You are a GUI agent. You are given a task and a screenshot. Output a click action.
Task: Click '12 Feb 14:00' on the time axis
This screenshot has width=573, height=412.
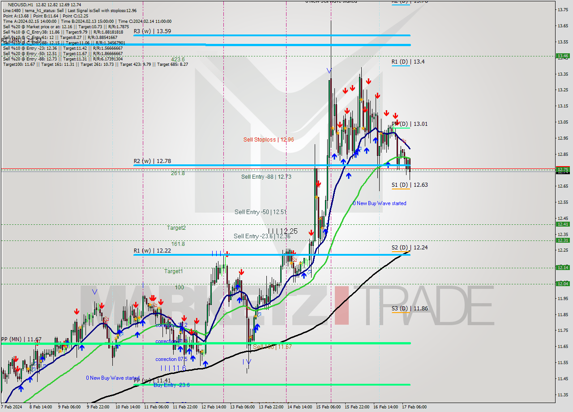tap(214, 407)
